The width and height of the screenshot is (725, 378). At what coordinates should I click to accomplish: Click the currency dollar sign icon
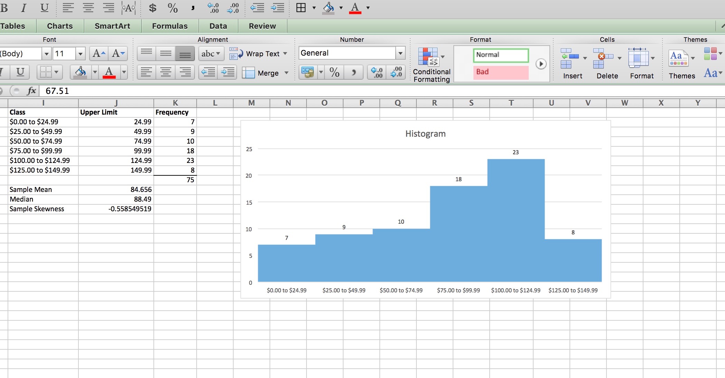click(x=152, y=8)
